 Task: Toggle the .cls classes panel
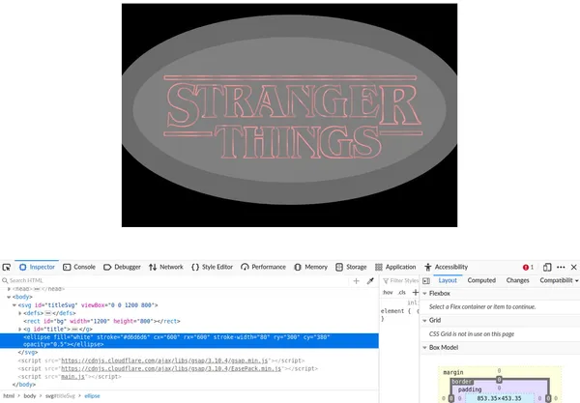tap(402, 293)
